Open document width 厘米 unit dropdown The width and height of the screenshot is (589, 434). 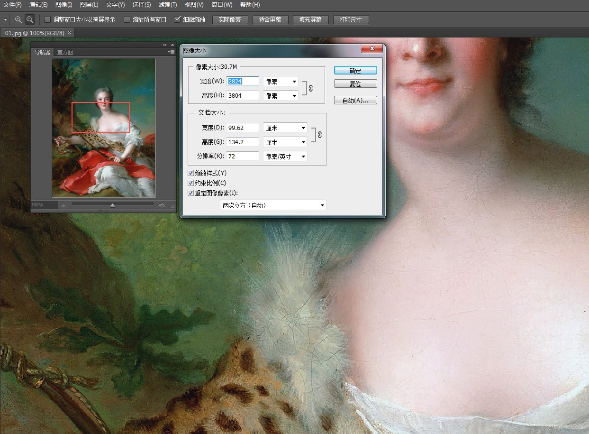[x=285, y=128]
